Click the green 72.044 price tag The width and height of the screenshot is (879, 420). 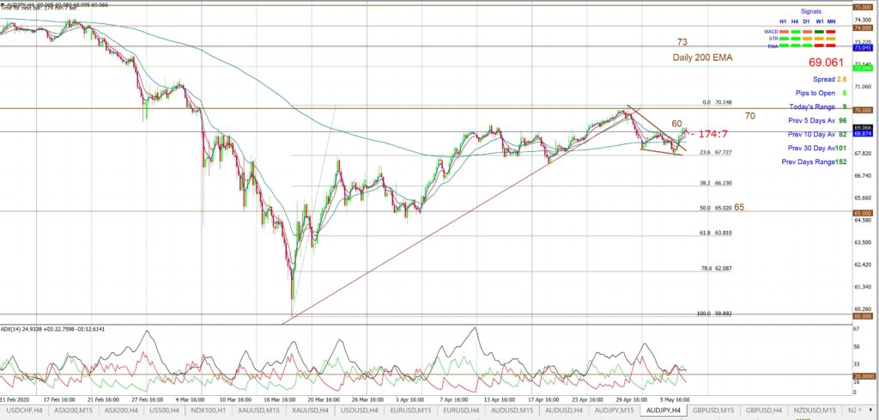[x=863, y=69]
